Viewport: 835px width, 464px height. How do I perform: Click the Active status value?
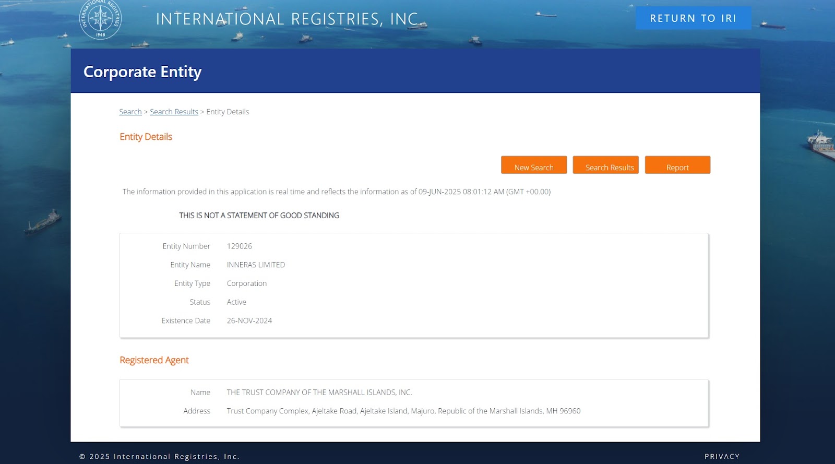(x=236, y=302)
